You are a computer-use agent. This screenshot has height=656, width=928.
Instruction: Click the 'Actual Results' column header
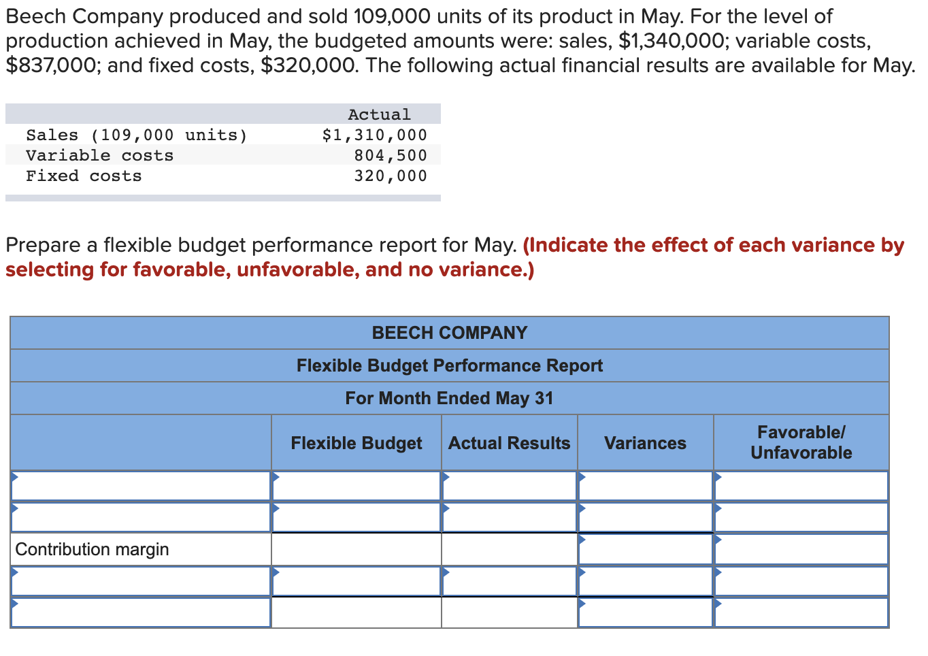coord(509,443)
